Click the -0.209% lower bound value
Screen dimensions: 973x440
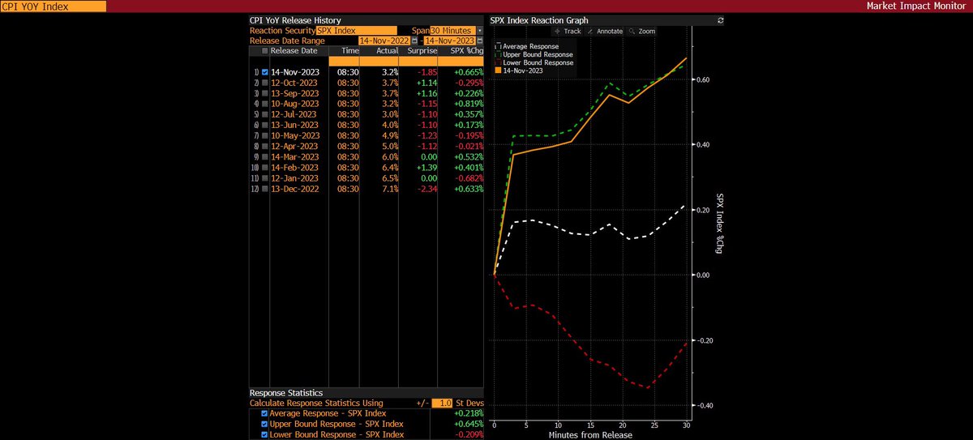coord(468,434)
